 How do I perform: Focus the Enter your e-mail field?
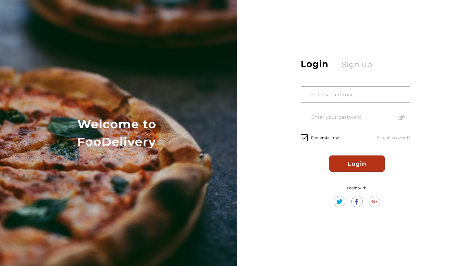tap(355, 95)
